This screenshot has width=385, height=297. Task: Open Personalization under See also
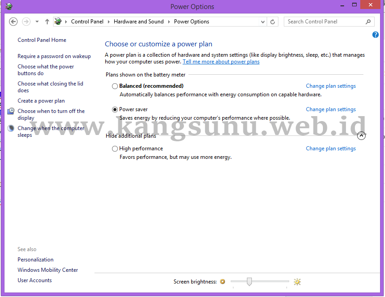coord(36,260)
